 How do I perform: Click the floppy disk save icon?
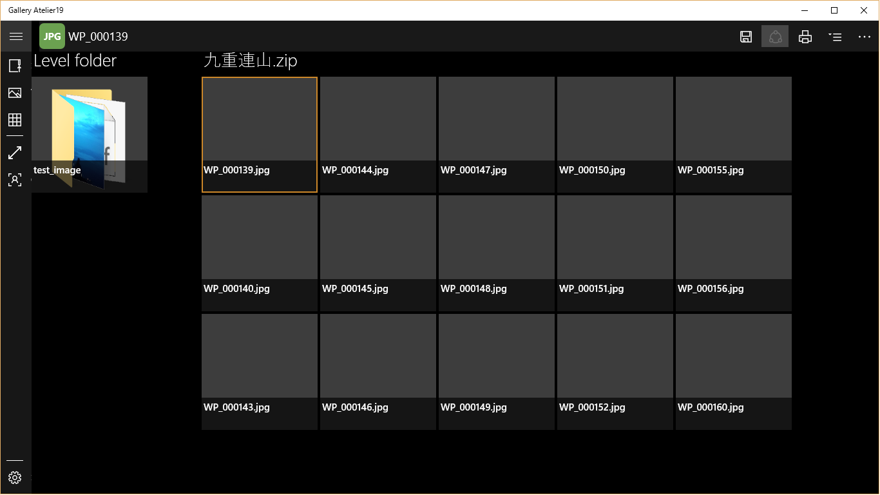coord(746,37)
